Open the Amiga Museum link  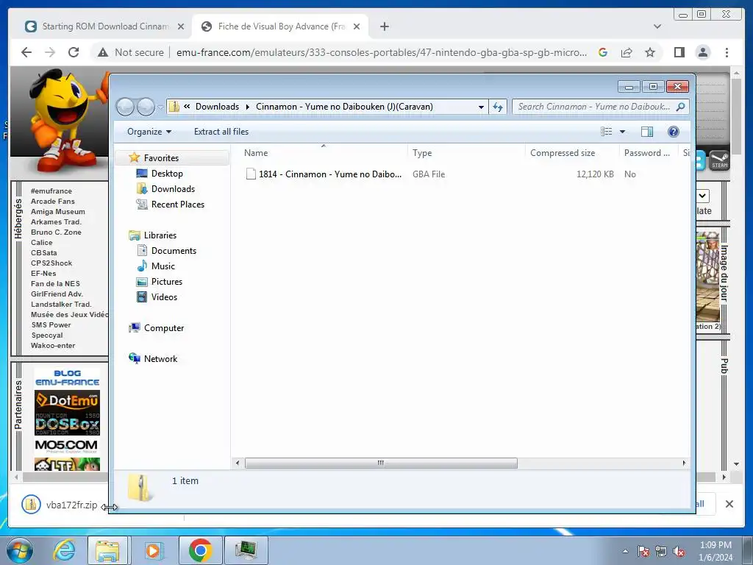coord(57,211)
